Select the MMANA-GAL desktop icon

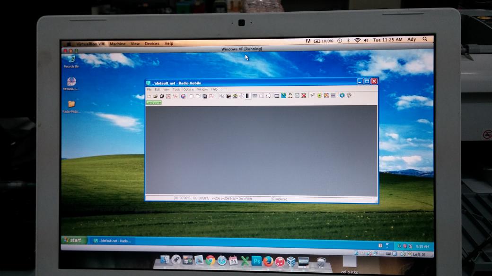pos(71,84)
